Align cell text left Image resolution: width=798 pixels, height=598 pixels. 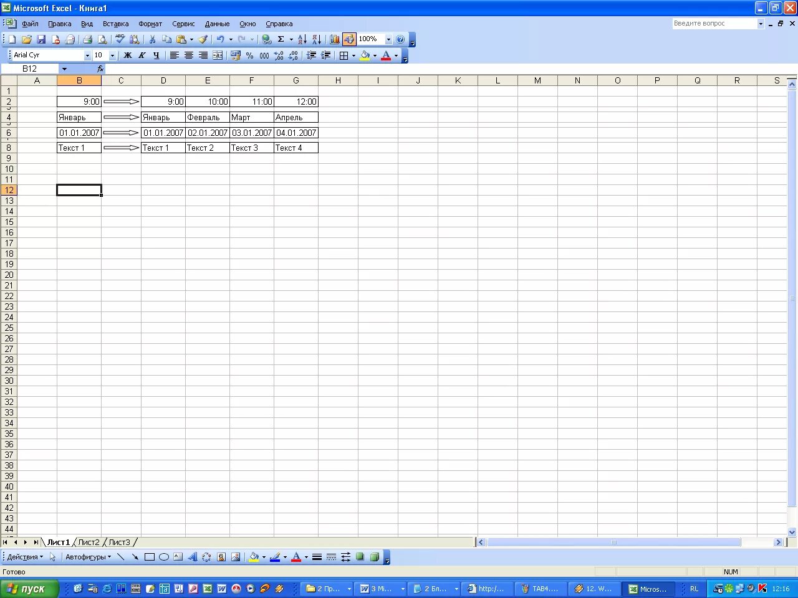coord(175,55)
